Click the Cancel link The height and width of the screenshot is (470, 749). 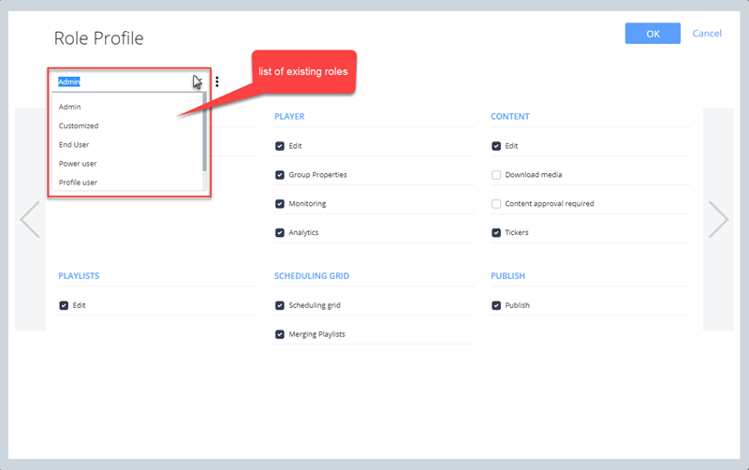707,34
